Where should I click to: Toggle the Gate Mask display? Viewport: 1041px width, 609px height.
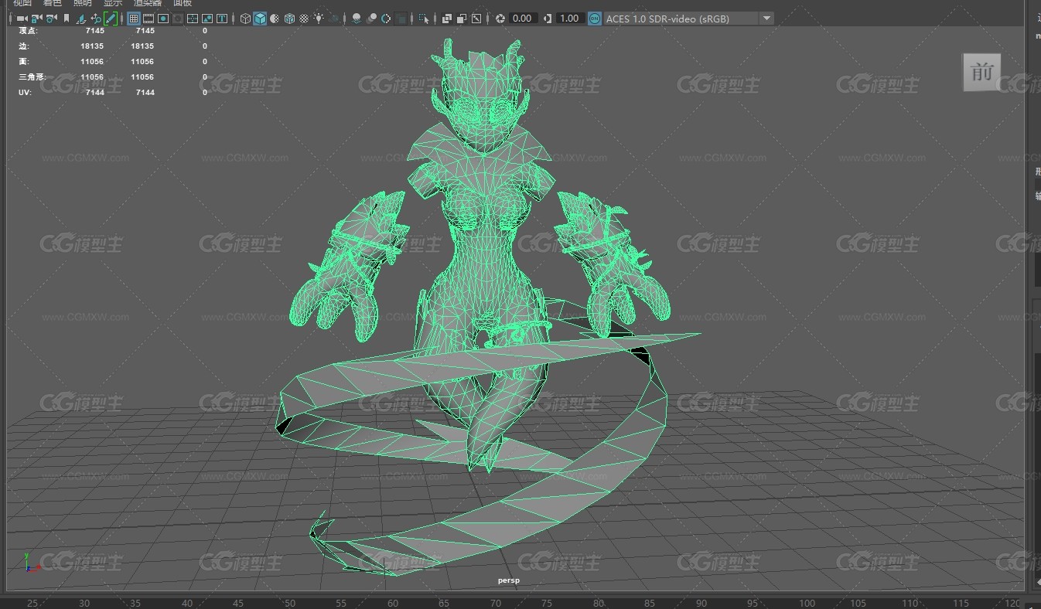(x=178, y=18)
